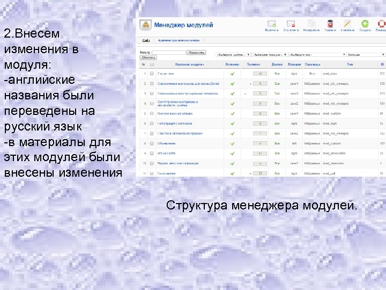Image resolution: width=386 pixels, height=290 pixels.
Task: Tick the checkbox for module row 1
Action: click(x=152, y=74)
